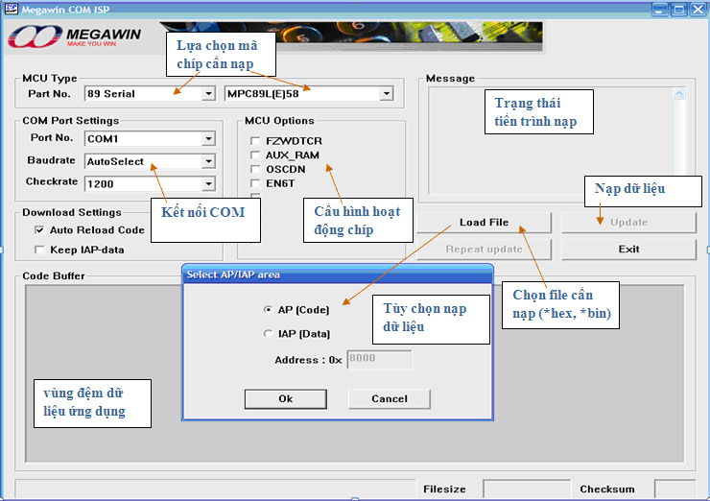Click the COM Port Settings label
Viewport: 710px width, 501px height.
pos(71,121)
